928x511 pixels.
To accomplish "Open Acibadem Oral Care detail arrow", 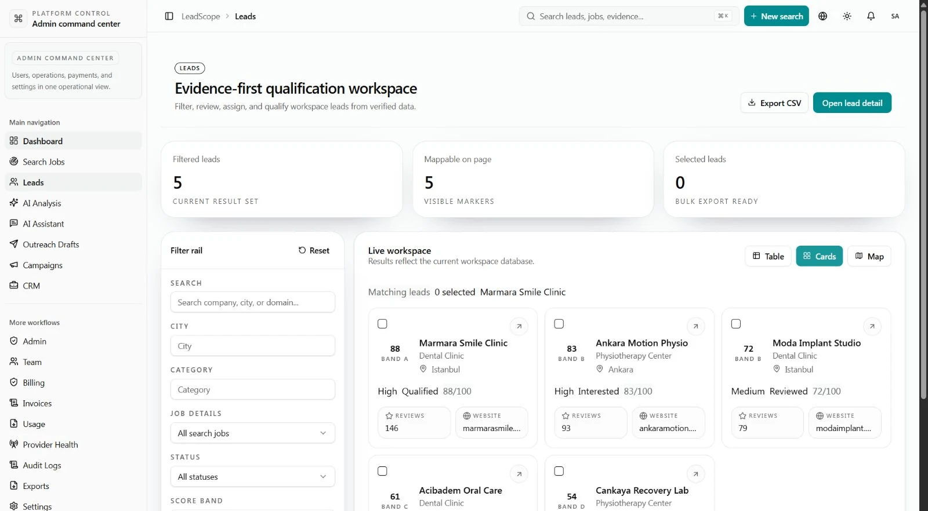I will [519, 474].
